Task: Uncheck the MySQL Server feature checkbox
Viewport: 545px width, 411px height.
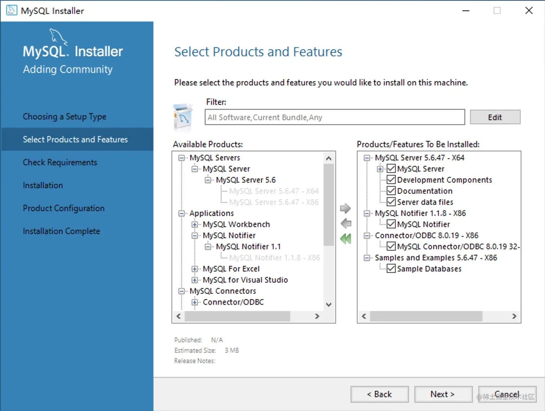Action: point(391,169)
